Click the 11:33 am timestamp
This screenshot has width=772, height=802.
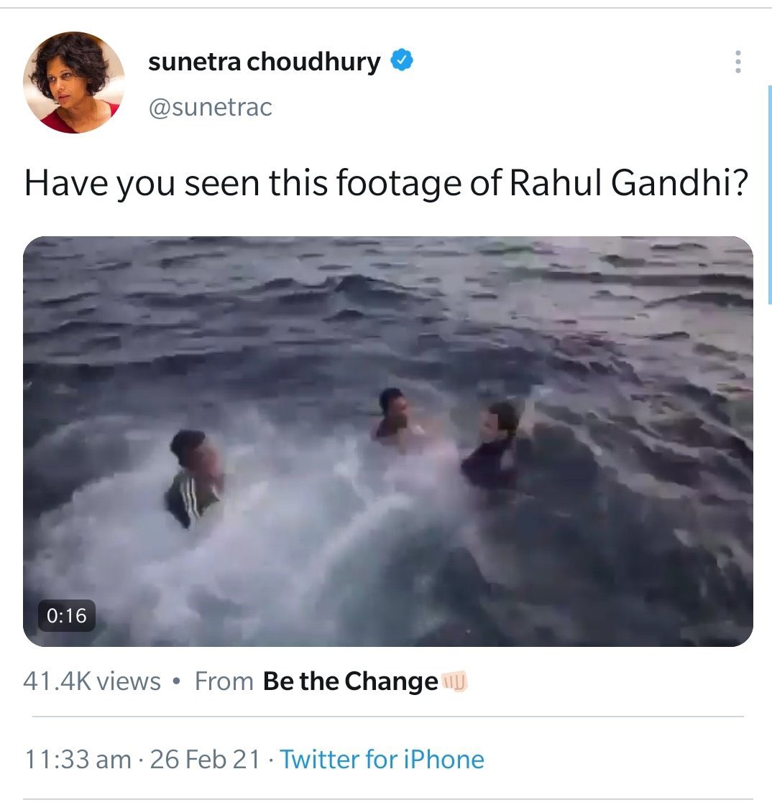pos(78,759)
